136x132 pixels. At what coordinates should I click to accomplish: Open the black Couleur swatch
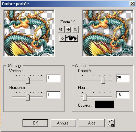pos(104,105)
